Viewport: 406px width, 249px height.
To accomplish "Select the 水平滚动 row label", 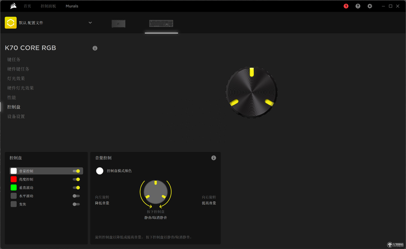I will tap(26, 196).
